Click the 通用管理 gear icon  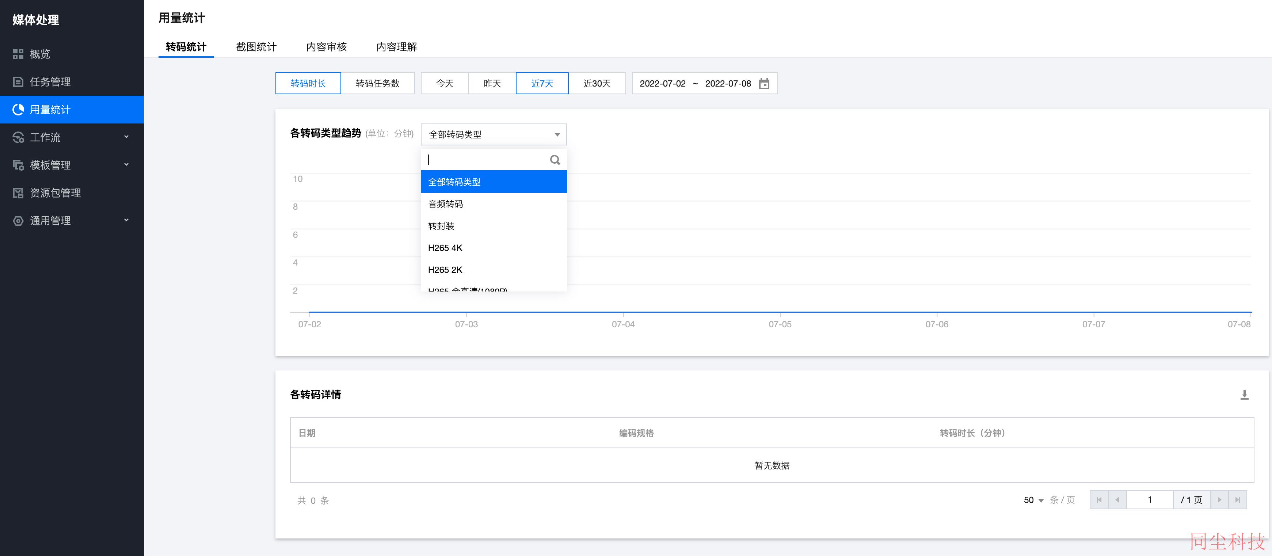18,221
